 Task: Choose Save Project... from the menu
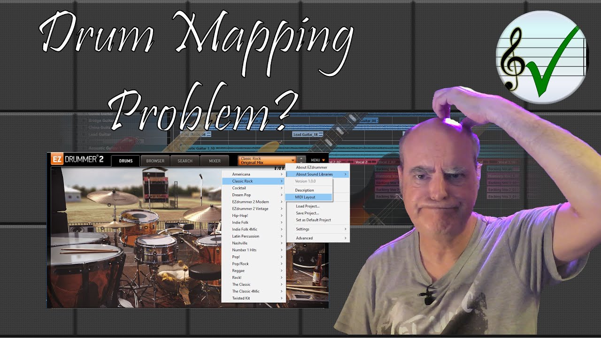click(x=317, y=213)
